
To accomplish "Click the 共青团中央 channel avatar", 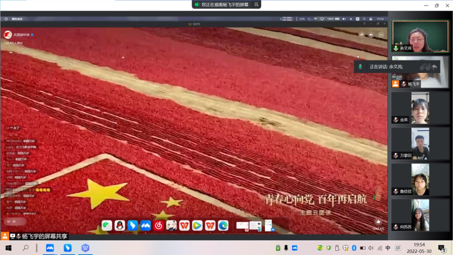I will 8,35.
